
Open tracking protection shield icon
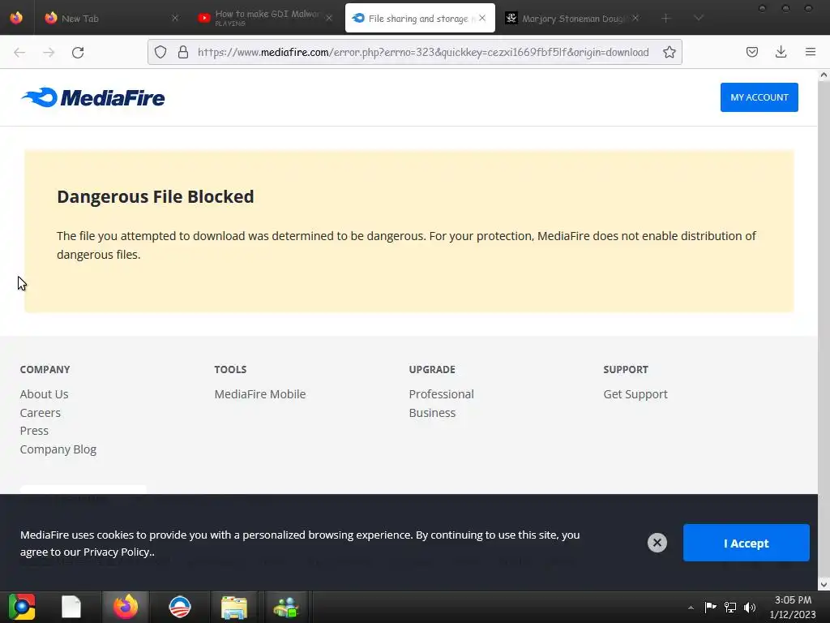(160, 52)
